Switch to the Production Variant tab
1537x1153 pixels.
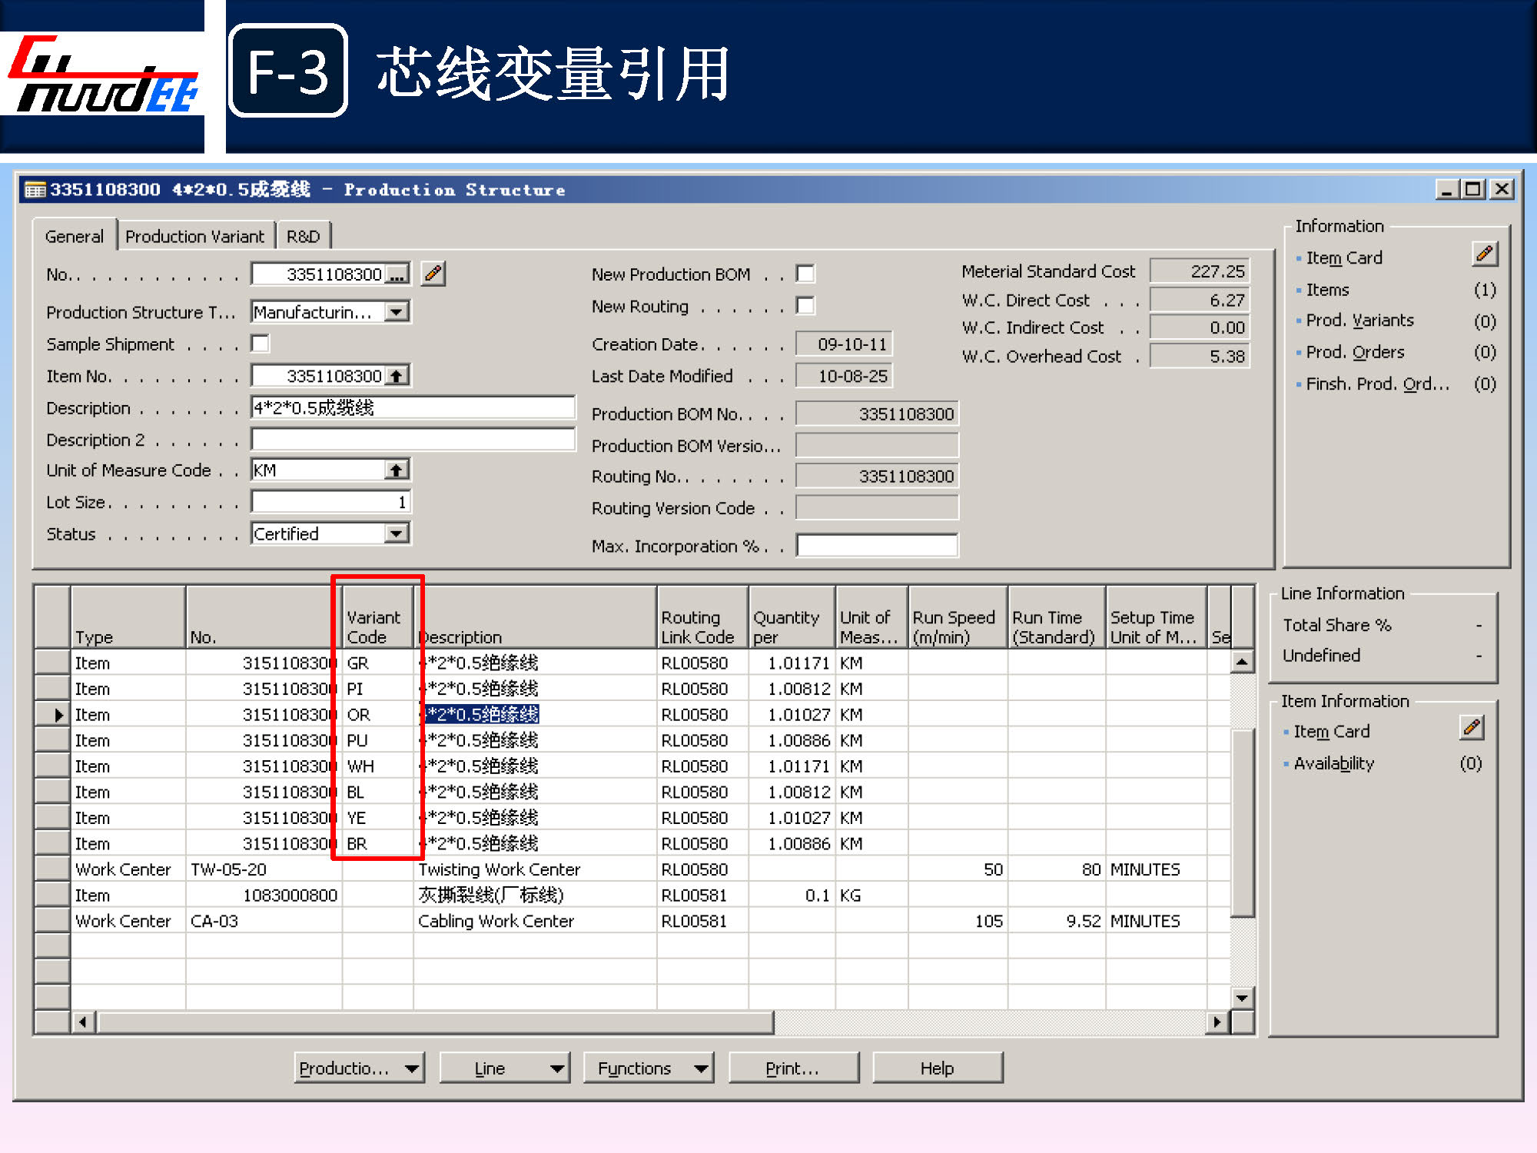(x=194, y=237)
